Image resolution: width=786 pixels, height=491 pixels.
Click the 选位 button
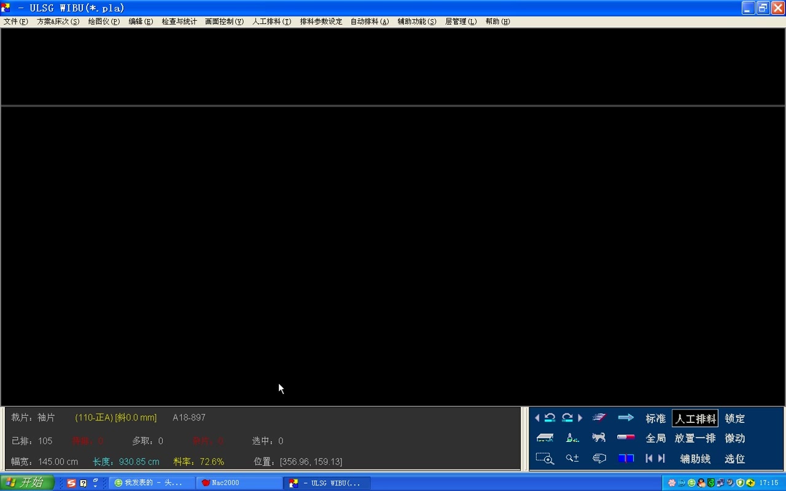click(x=734, y=459)
